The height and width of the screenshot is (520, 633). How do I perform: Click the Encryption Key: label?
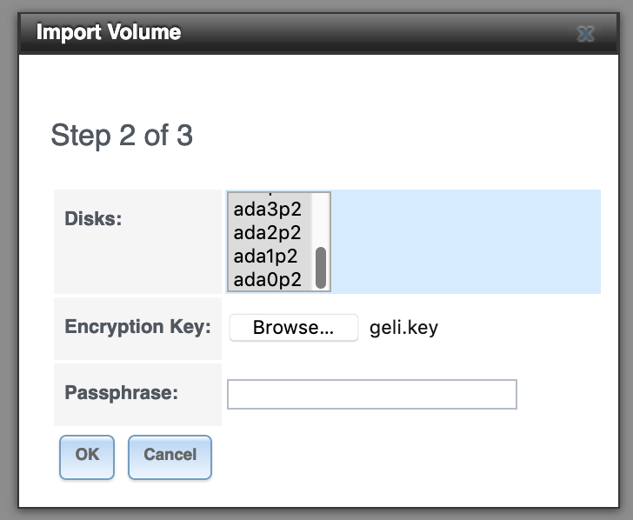click(137, 328)
